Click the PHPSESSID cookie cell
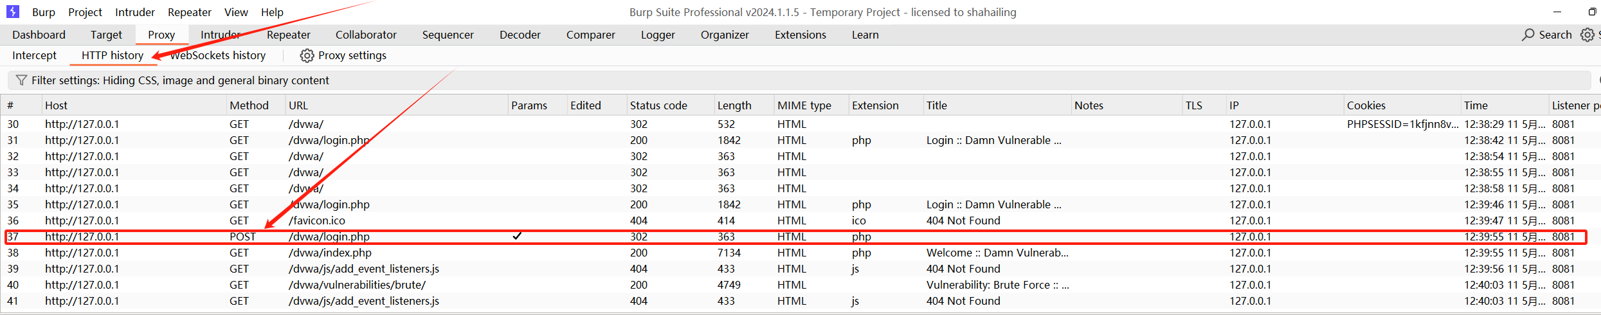The width and height of the screenshot is (1601, 315). (x=1402, y=124)
